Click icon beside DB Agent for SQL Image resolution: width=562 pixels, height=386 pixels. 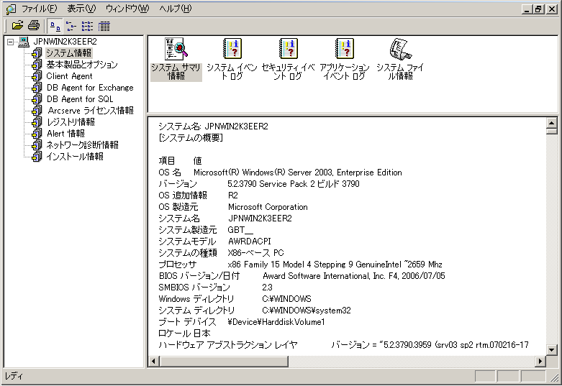pos(37,99)
